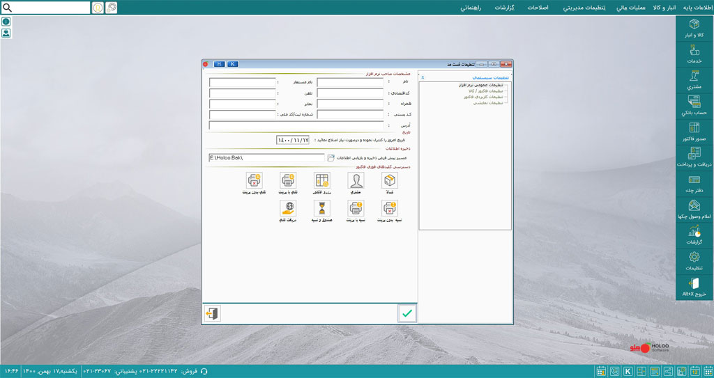Click the نقدی با پرینت printer icon
The image size is (714, 378).
tap(288, 180)
